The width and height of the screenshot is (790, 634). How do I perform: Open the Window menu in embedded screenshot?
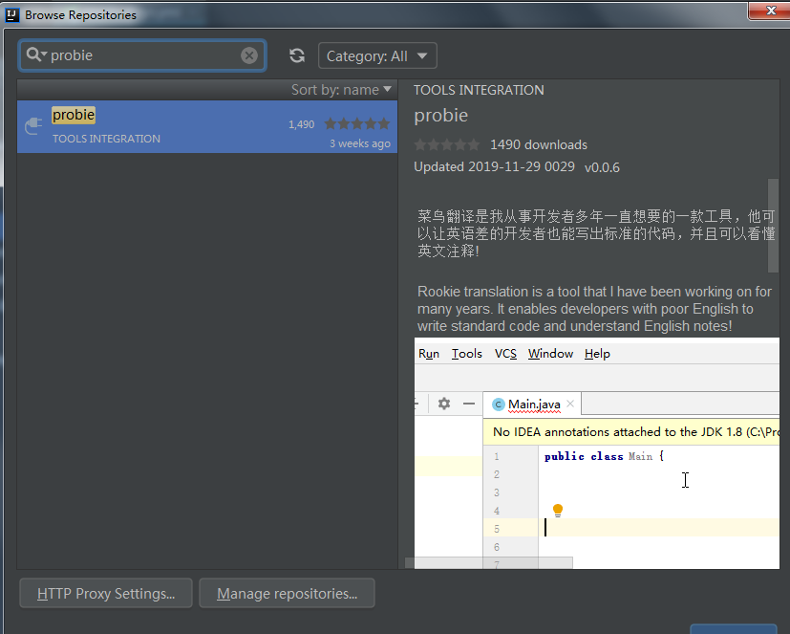pyautogui.click(x=550, y=354)
